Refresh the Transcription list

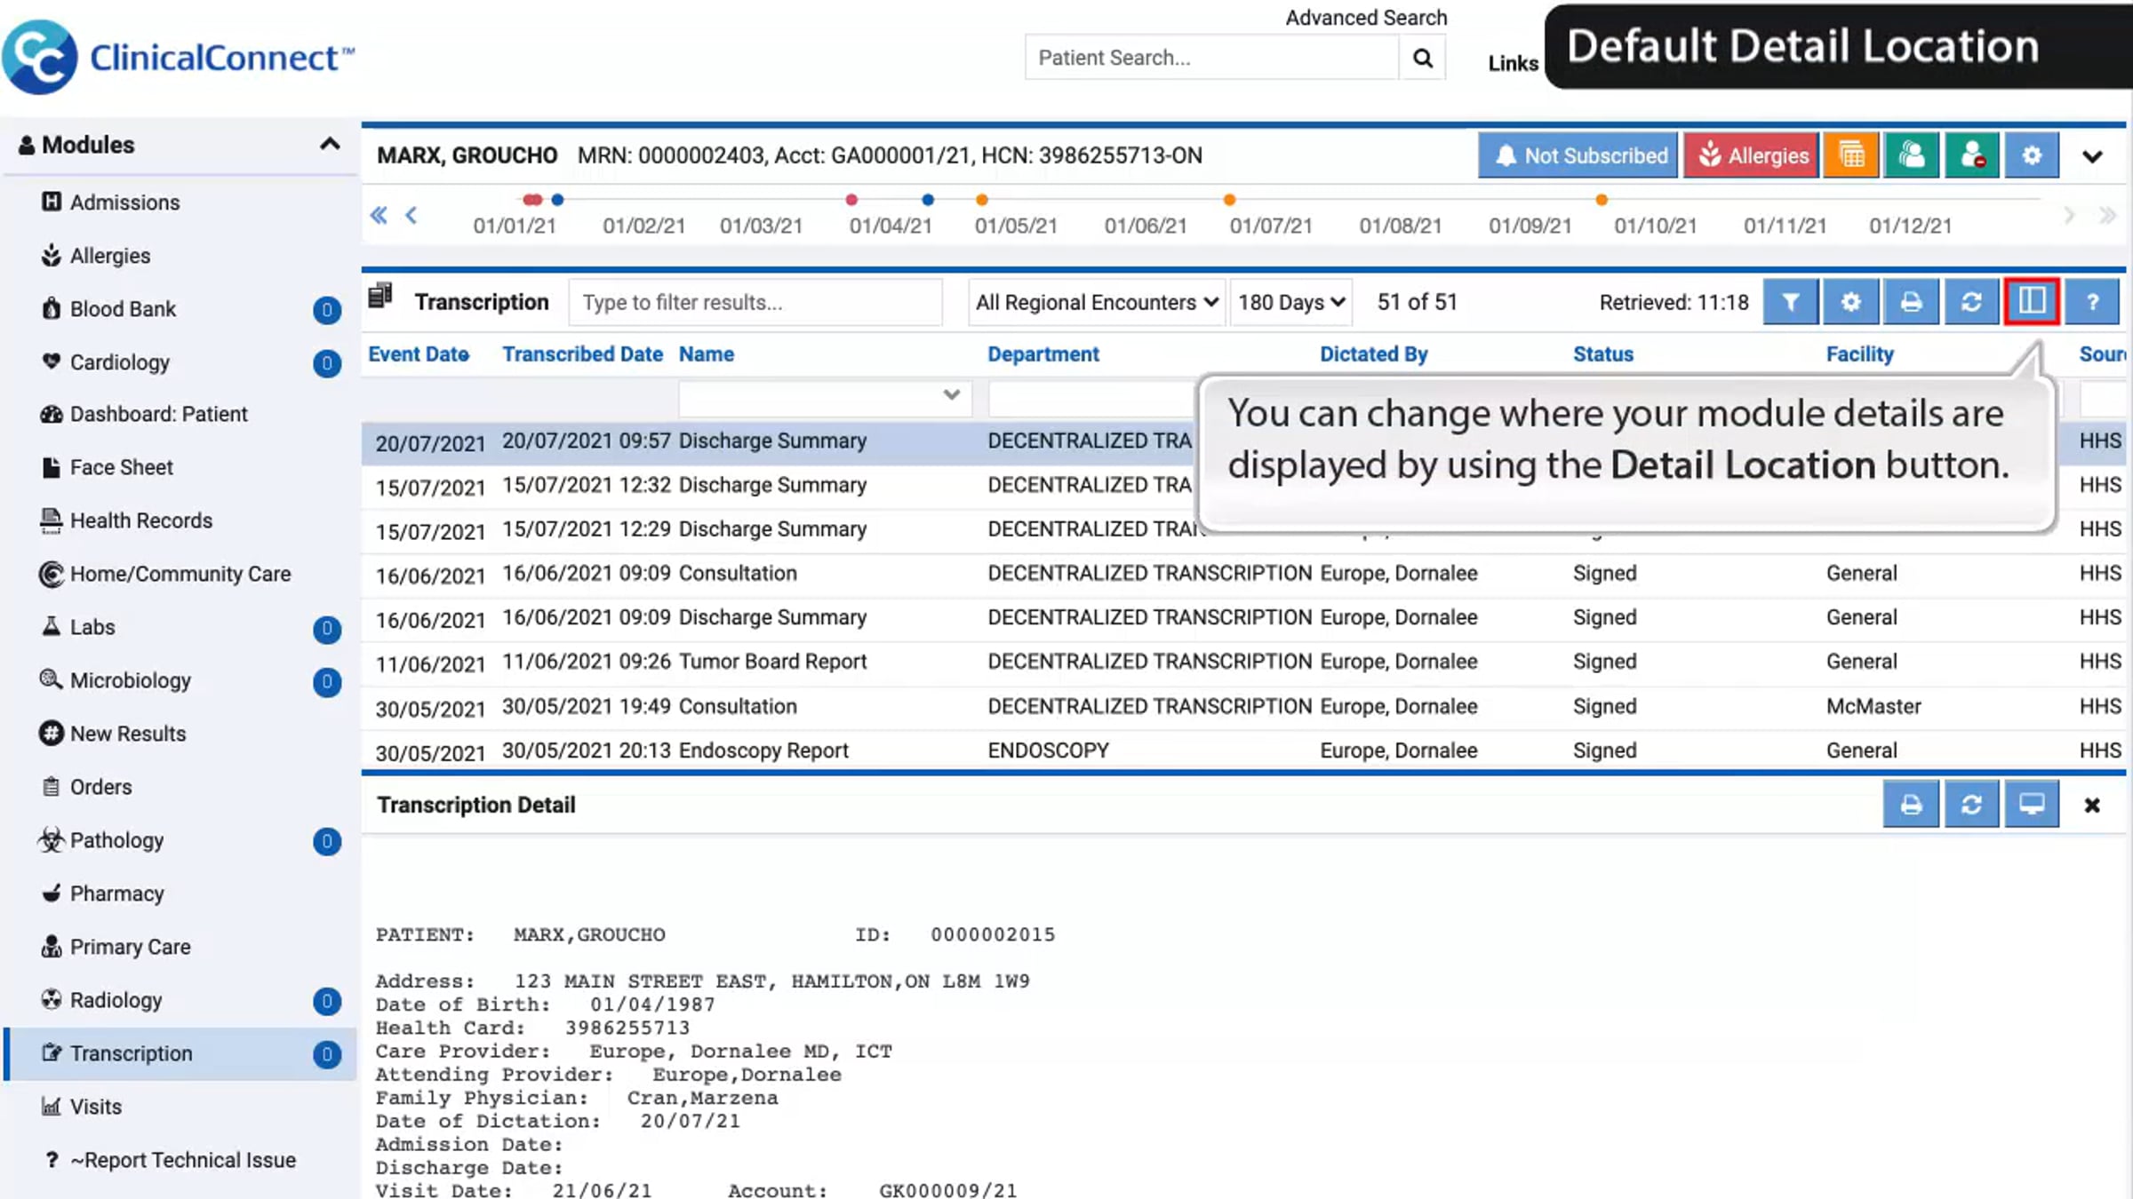point(1971,302)
